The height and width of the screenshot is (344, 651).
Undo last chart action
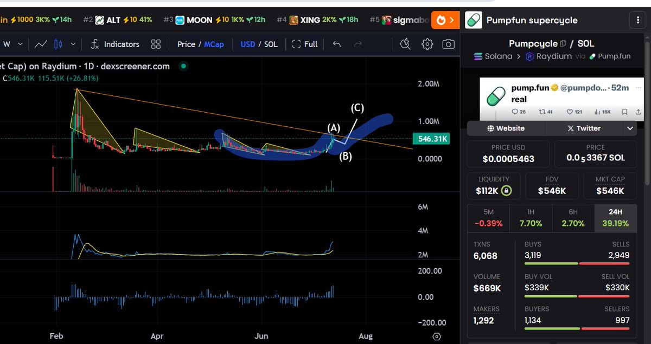pos(337,44)
